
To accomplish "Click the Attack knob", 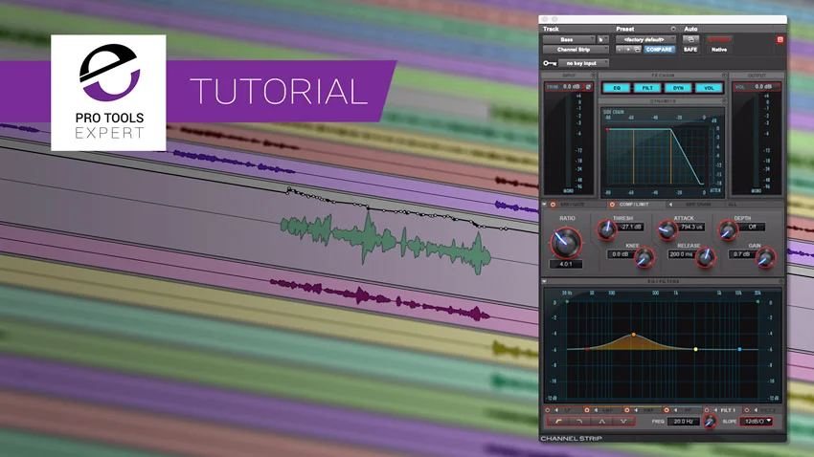I will point(667,229).
